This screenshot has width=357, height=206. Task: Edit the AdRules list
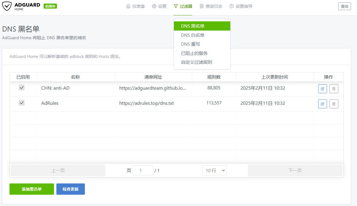(323, 104)
